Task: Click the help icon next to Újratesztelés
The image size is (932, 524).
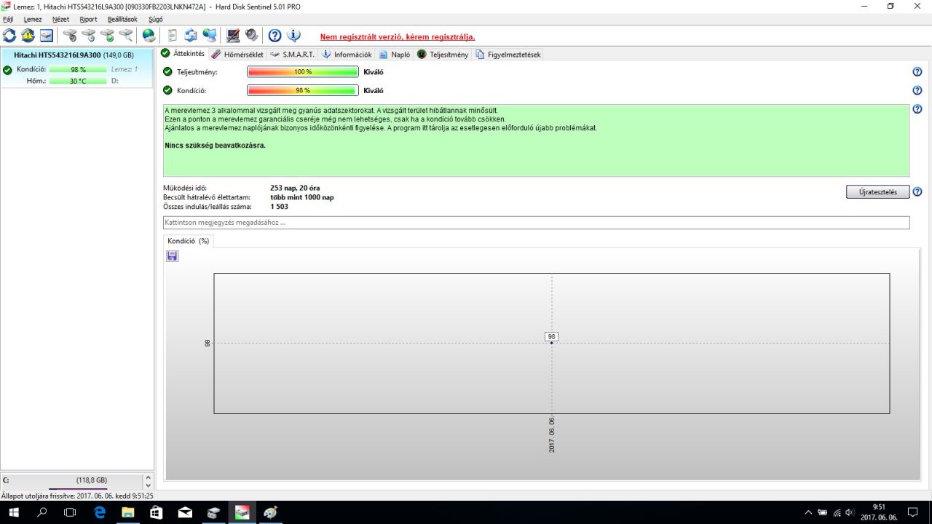Action: point(917,192)
